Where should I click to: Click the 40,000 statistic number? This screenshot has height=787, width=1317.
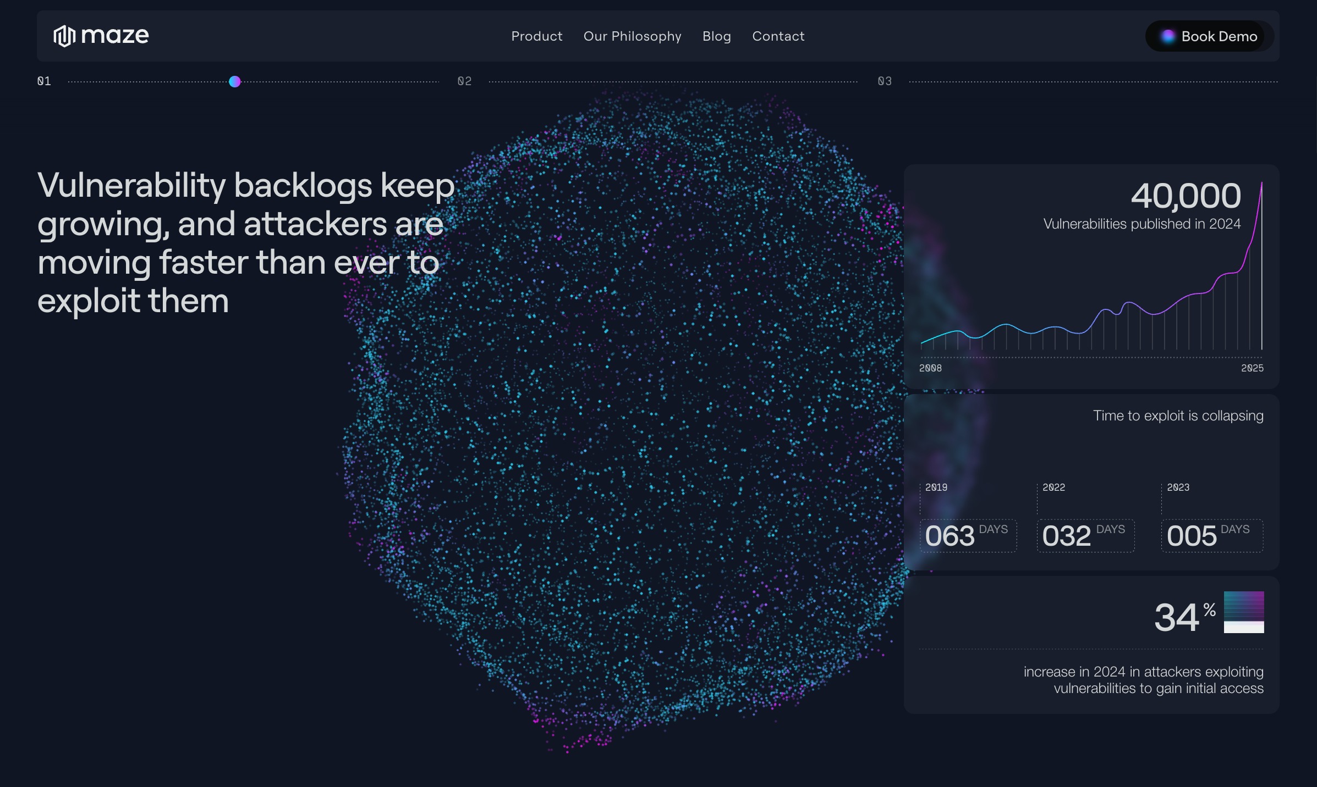(1186, 196)
